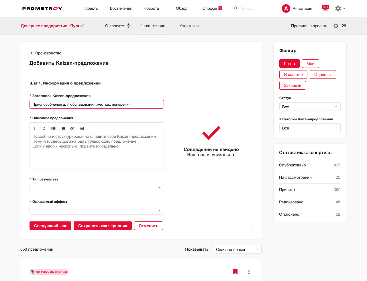This screenshot has height=281, width=367.
Task: Open three-dot menu on proposal card
Action: click(x=249, y=272)
